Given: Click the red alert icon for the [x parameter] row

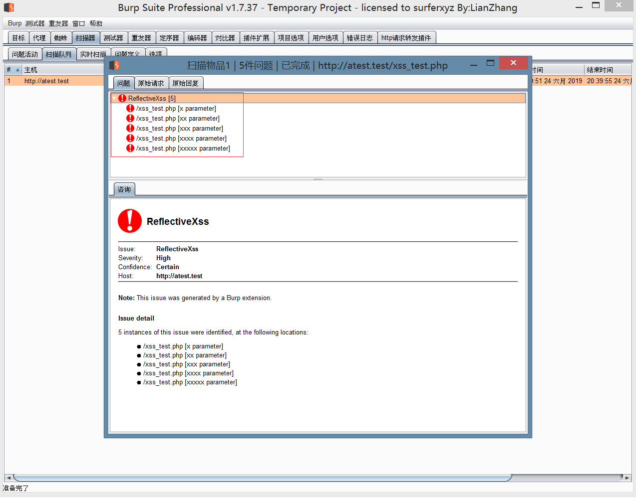Looking at the screenshot, I should (x=130, y=108).
